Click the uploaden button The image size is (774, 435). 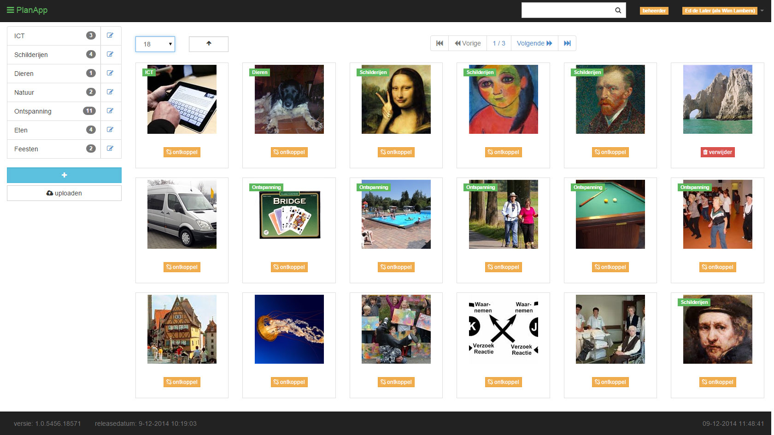tap(64, 193)
